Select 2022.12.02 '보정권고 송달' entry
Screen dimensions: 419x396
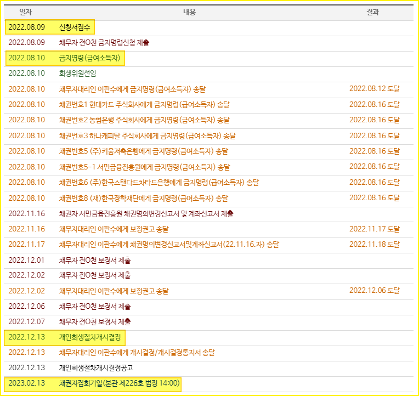click(114, 291)
